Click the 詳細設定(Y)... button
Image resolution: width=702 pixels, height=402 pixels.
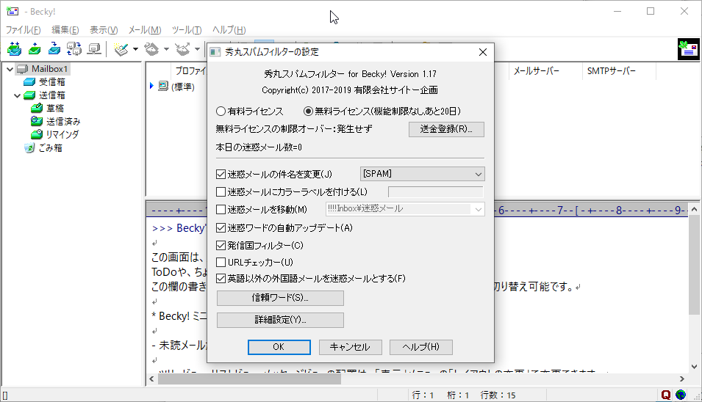(280, 320)
